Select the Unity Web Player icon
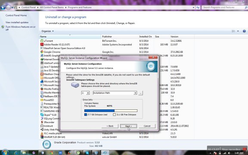248x155 pixels. [42, 130]
